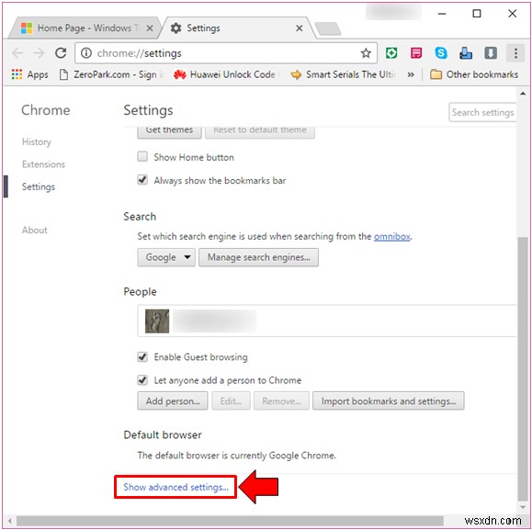Image resolution: width=532 pixels, height=530 pixels.
Task: Click Import bookmarks and settings button
Action: 389,401
